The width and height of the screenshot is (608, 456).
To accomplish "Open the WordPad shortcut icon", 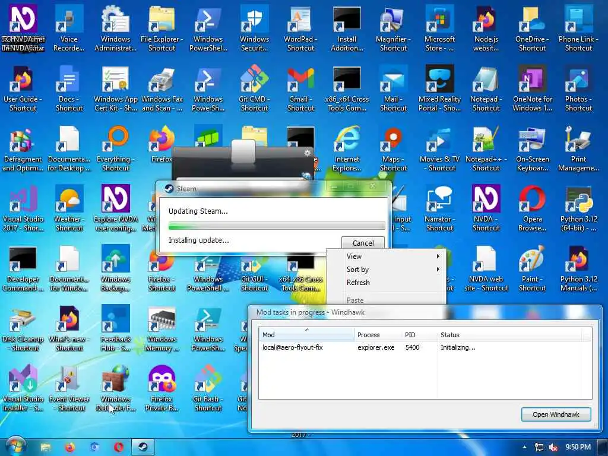I will (300, 28).
